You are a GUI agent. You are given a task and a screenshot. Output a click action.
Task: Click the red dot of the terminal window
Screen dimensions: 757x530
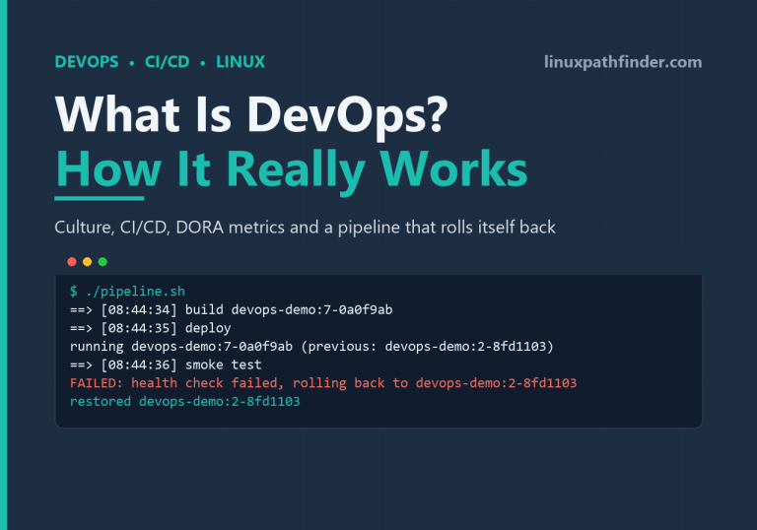(72, 262)
